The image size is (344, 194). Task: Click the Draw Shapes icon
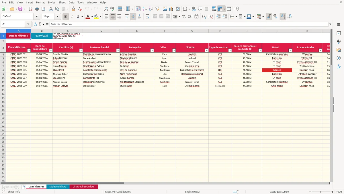(237, 9)
